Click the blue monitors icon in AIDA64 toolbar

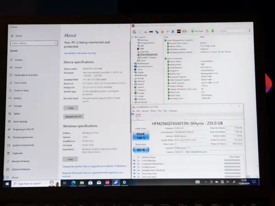157,32
